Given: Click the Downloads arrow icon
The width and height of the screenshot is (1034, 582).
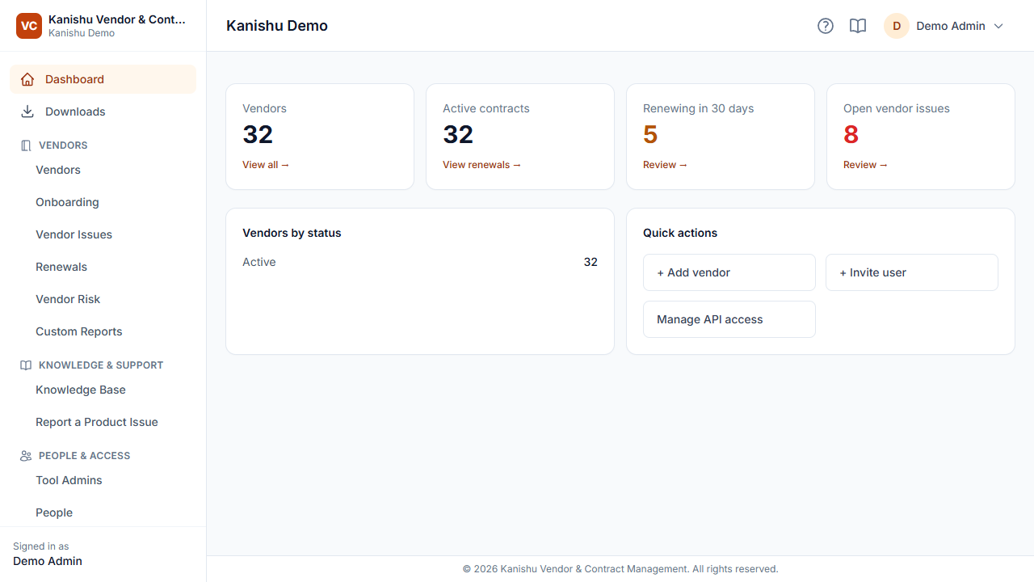Looking at the screenshot, I should [27, 112].
